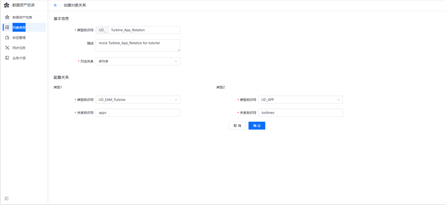The image size is (446, 205).
Task: Click the turbines relation identifier field
Action: [301, 113]
